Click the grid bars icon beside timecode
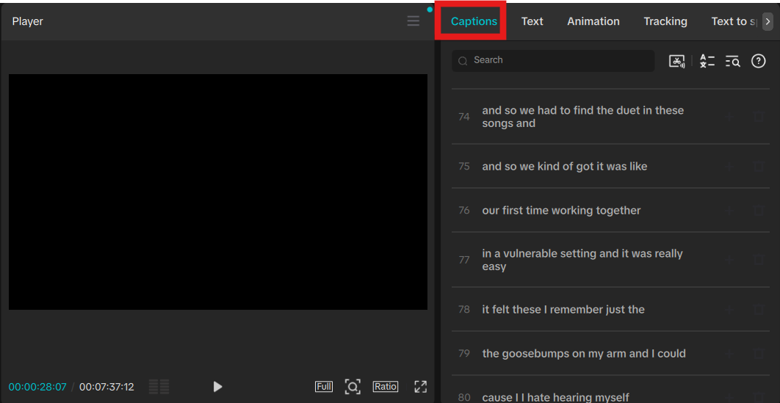The width and height of the screenshot is (780, 403). 159,387
